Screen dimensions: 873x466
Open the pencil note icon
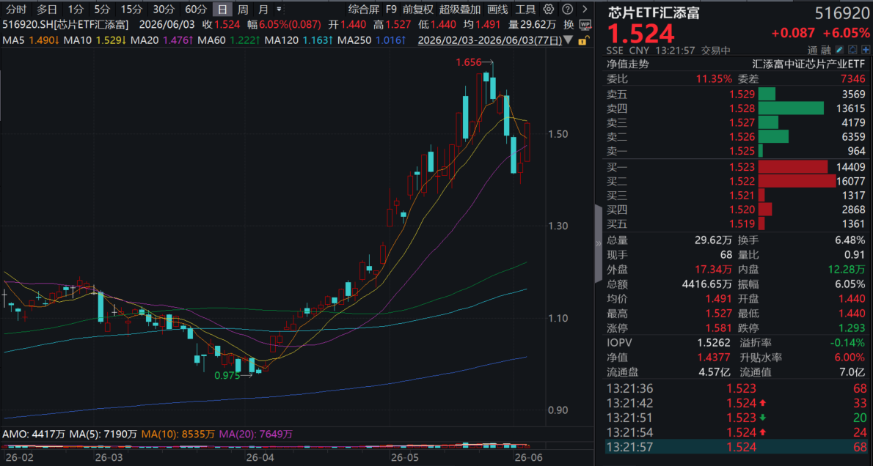(x=839, y=50)
